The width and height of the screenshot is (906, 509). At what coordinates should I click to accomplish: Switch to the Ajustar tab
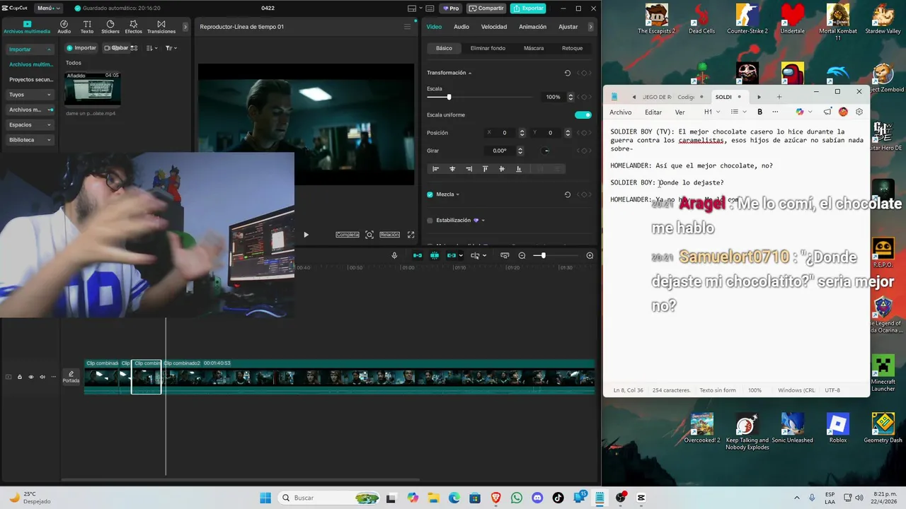tap(568, 27)
